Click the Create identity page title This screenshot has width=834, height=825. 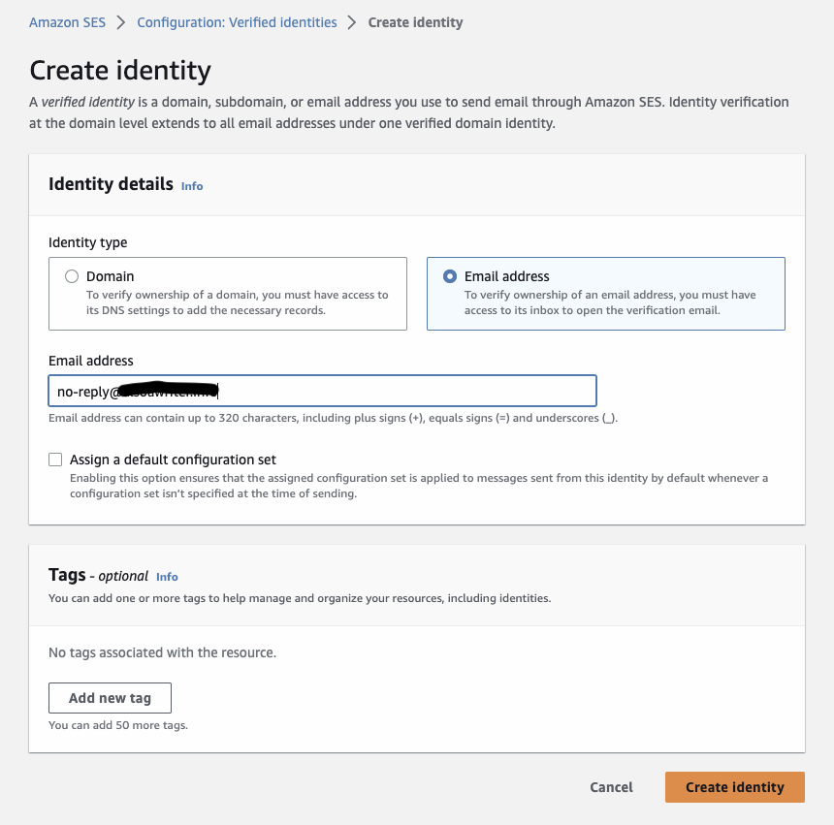(120, 72)
